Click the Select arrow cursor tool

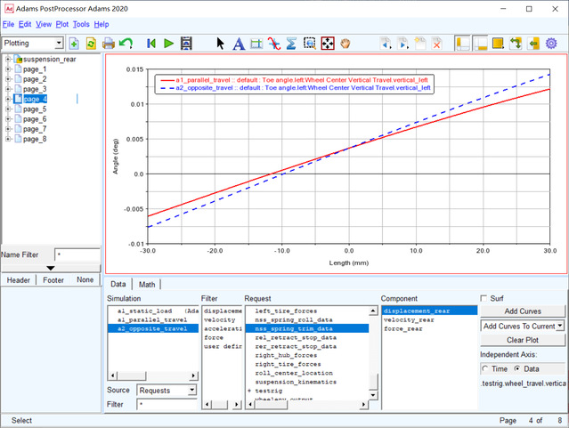tap(222, 43)
